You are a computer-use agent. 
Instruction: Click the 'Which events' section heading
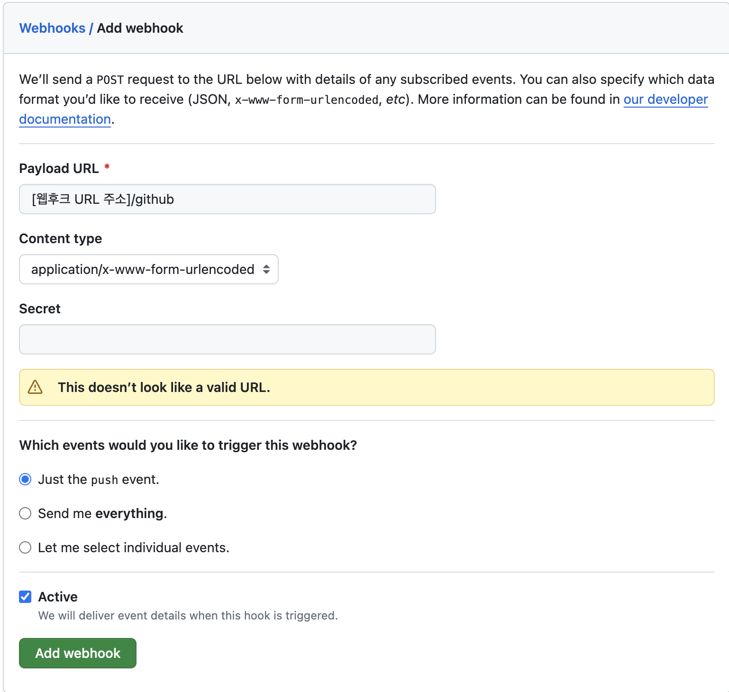tap(188, 445)
